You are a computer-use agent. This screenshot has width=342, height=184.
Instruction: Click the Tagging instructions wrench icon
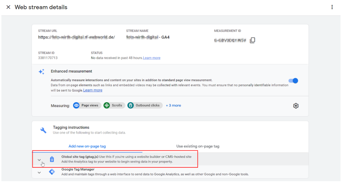pos(43,130)
